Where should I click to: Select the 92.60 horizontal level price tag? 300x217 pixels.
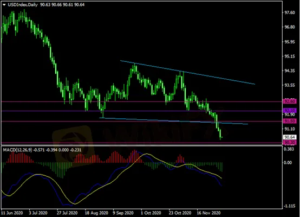[x=290, y=101]
